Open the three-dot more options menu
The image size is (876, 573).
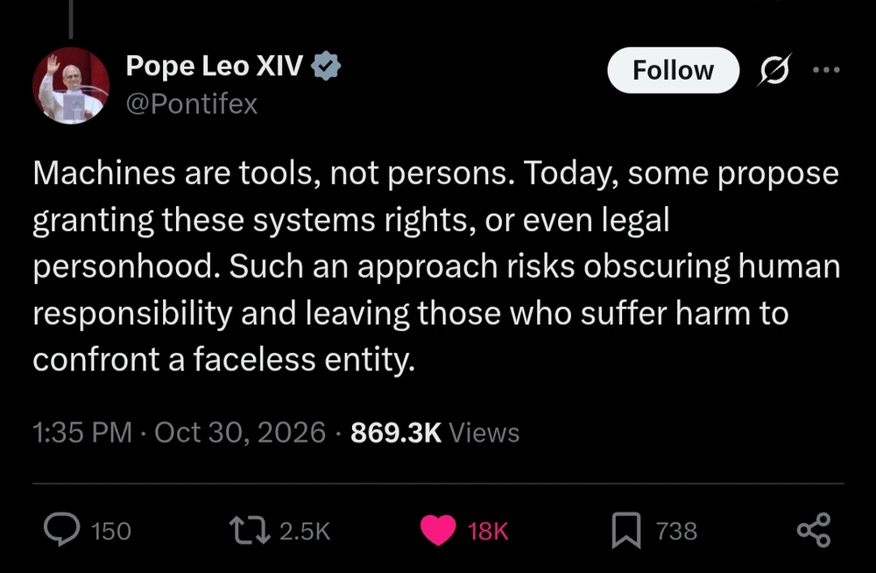[x=826, y=70]
